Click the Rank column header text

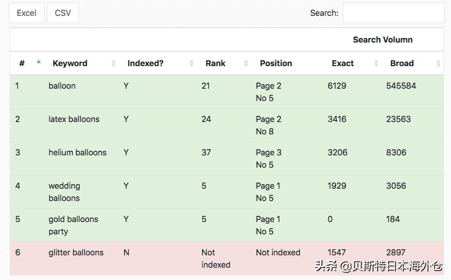click(x=215, y=64)
